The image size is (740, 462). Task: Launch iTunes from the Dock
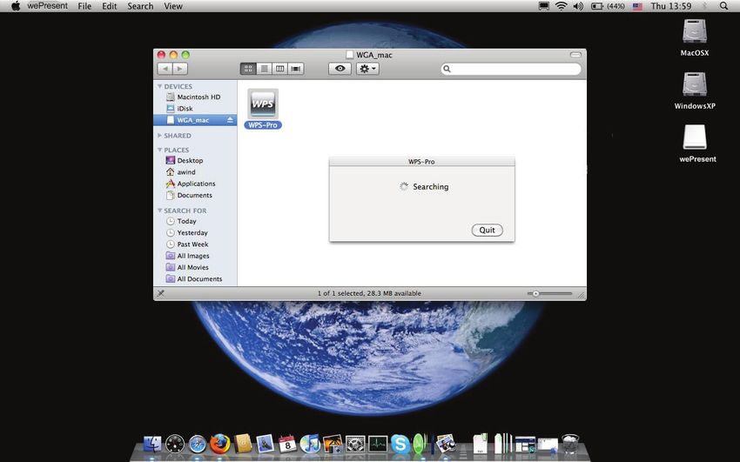(x=310, y=444)
